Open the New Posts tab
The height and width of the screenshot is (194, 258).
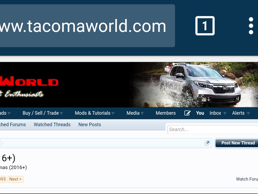click(90, 125)
